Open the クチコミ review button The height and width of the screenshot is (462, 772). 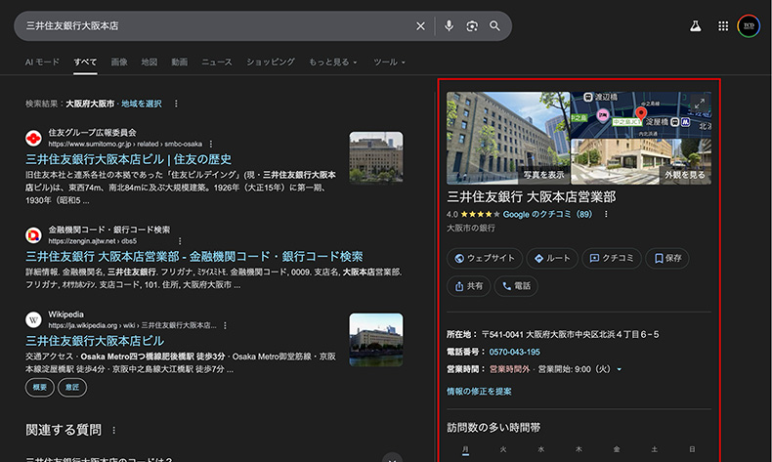coord(612,258)
